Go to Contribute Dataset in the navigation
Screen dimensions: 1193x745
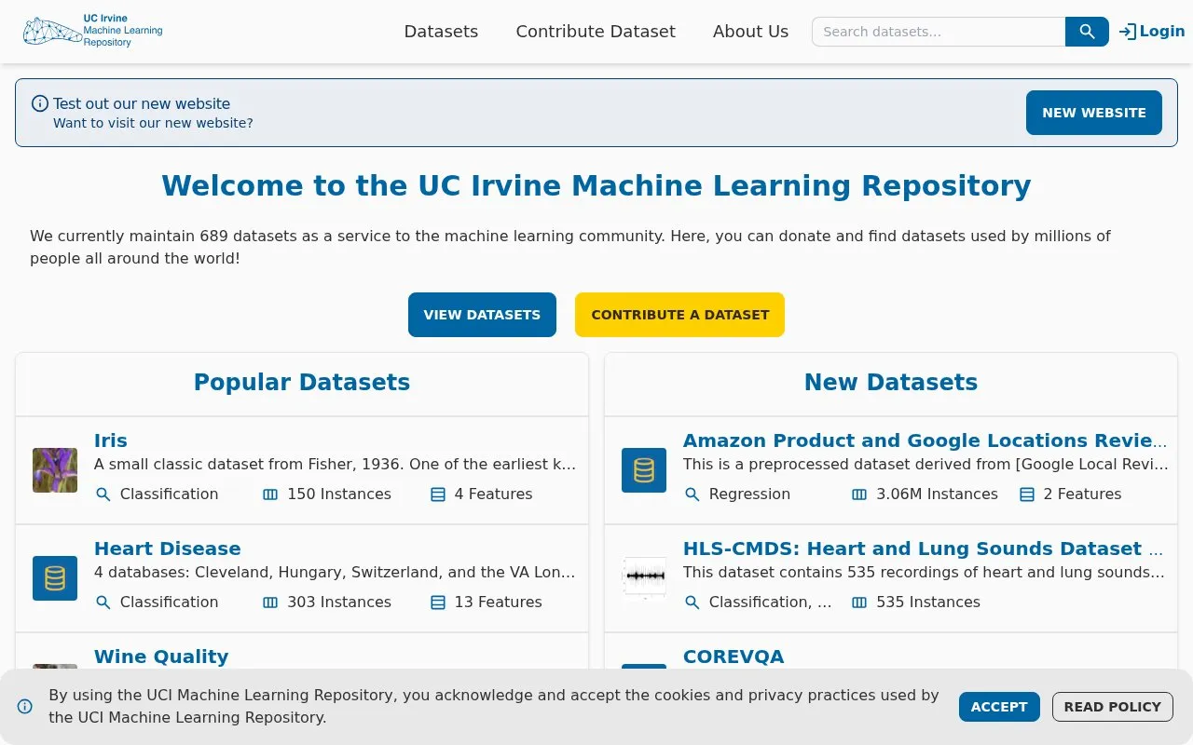[596, 32]
